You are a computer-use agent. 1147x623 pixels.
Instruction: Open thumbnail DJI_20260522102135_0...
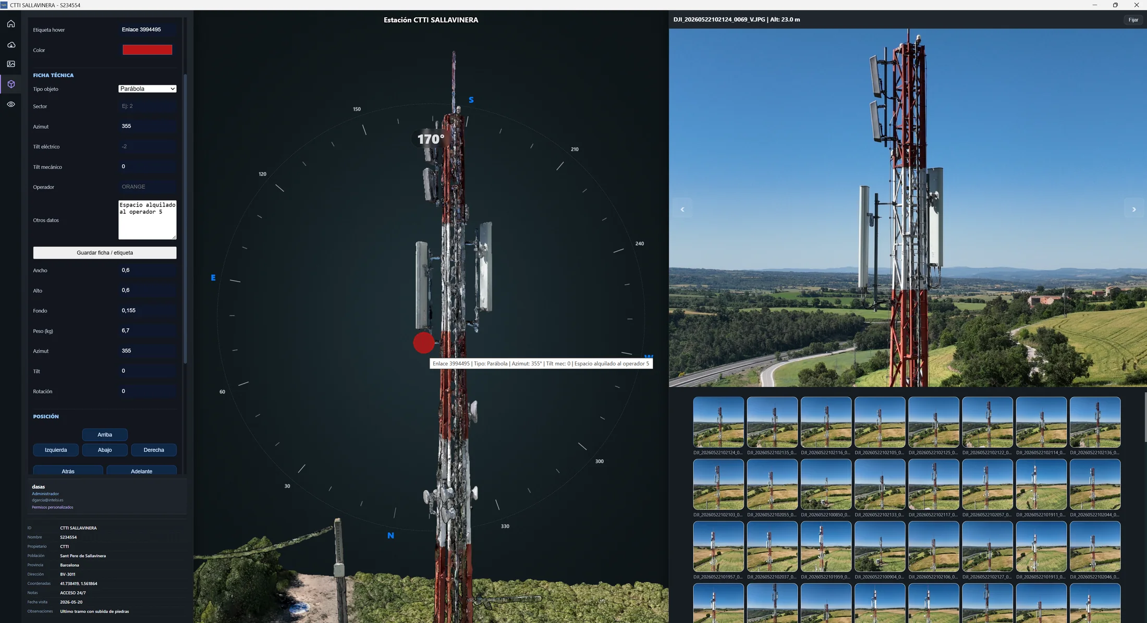coord(772,422)
